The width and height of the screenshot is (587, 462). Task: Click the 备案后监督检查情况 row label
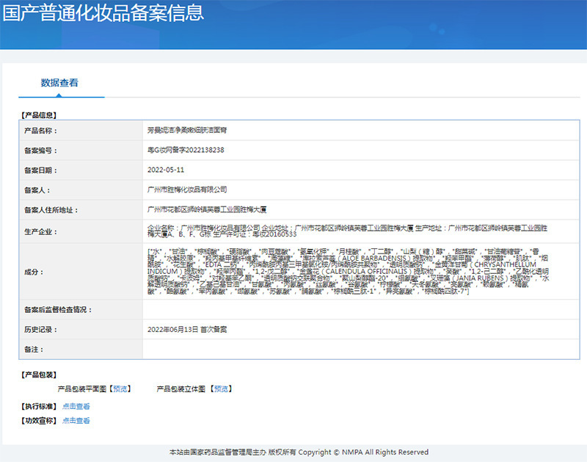(x=58, y=310)
